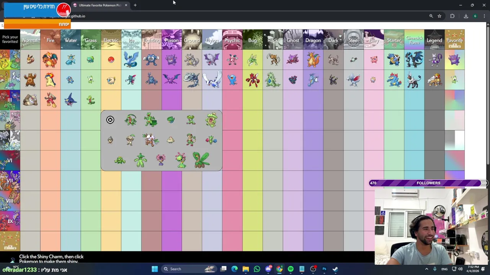Choose Shroomish in the popup
This screenshot has width=490, height=275.
(x=171, y=140)
